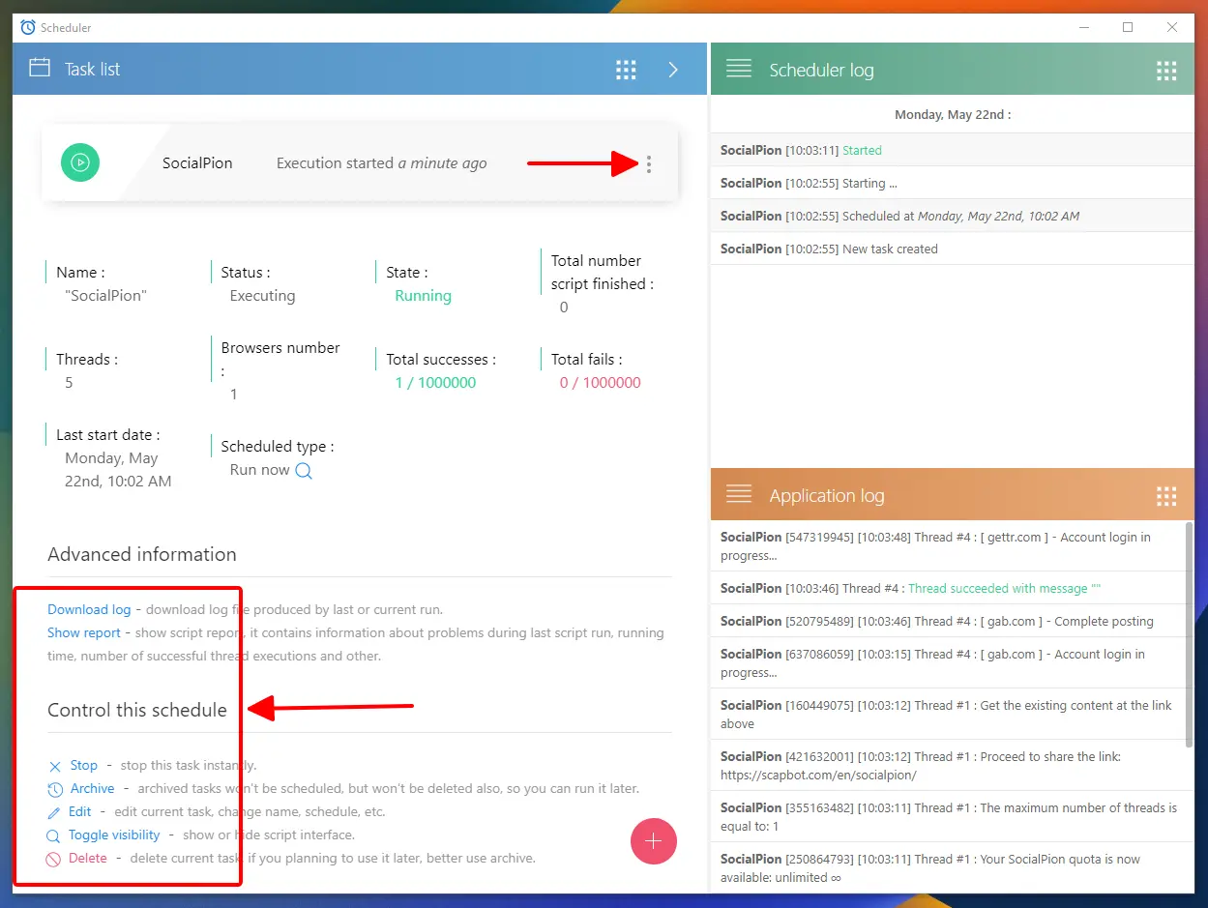Click the Archive link
Image resolution: width=1208 pixels, height=908 pixels.
pyautogui.click(x=93, y=788)
